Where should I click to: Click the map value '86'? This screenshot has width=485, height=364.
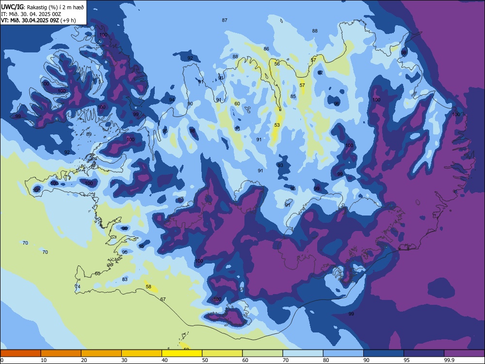tap(266, 49)
